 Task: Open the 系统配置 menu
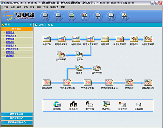coord(54,7)
